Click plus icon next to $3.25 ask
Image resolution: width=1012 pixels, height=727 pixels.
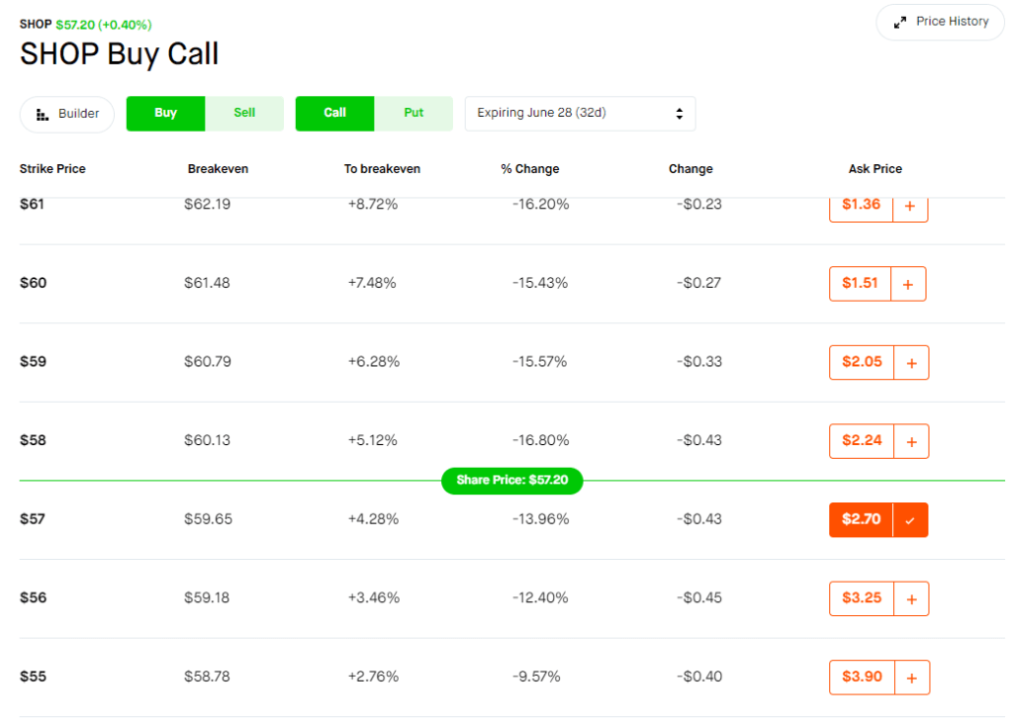[x=910, y=599]
